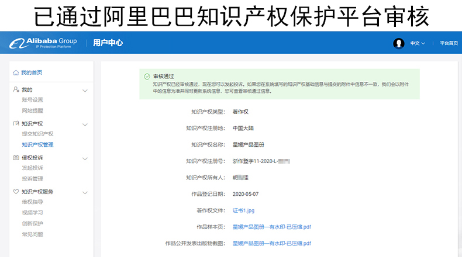Click the 平台首页 link in header
Image resolution: width=462 pixels, height=263 pixels.
click(449, 43)
